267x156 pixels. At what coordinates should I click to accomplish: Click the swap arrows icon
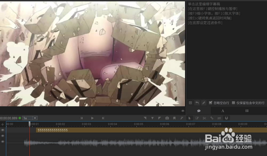(x=219, y=118)
